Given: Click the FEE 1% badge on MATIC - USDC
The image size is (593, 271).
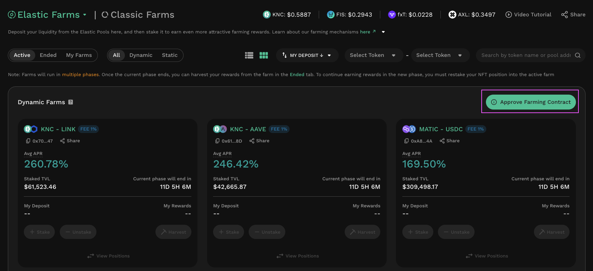Looking at the screenshot, I should coord(476,129).
